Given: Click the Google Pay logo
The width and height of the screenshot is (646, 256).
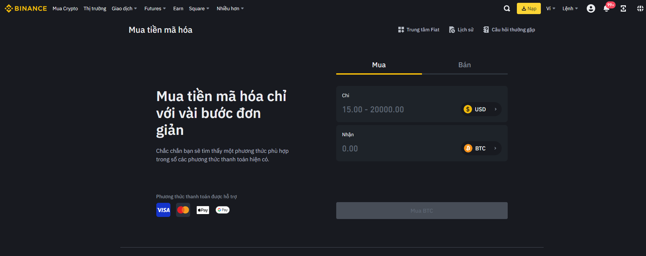Looking at the screenshot, I should click(223, 210).
